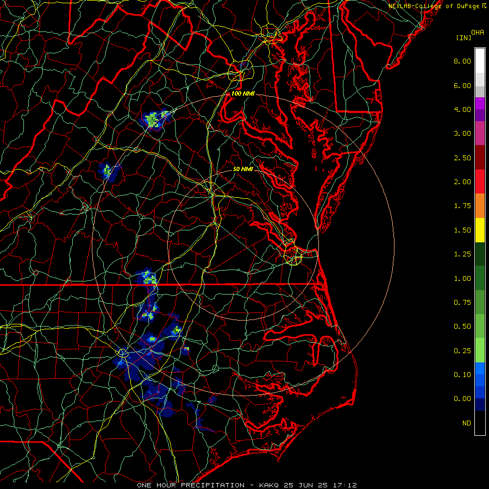Pick the light blue swatch beside 0.10
The height and width of the screenshot is (489, 489).
pyautogui.click(x=480, y=368)
